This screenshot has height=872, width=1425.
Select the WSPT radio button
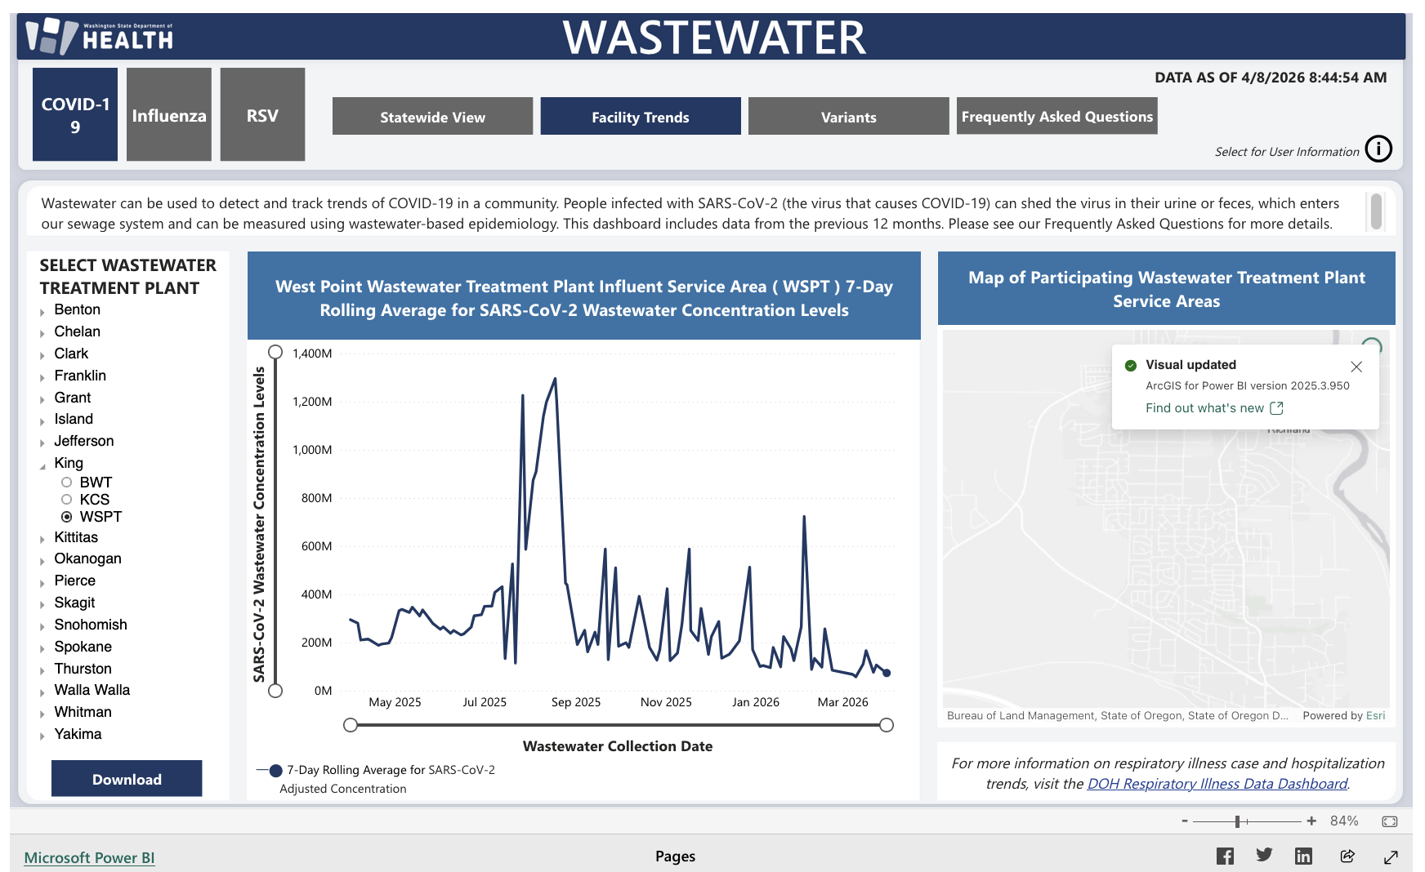[67, 517]
